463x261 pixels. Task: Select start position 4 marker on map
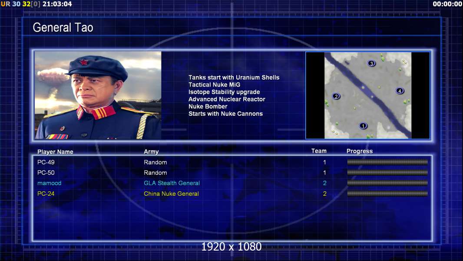400,91
